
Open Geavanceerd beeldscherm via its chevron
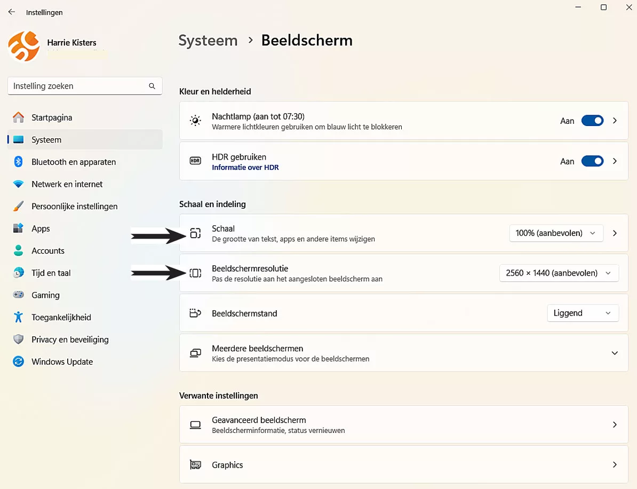point(615,425)
